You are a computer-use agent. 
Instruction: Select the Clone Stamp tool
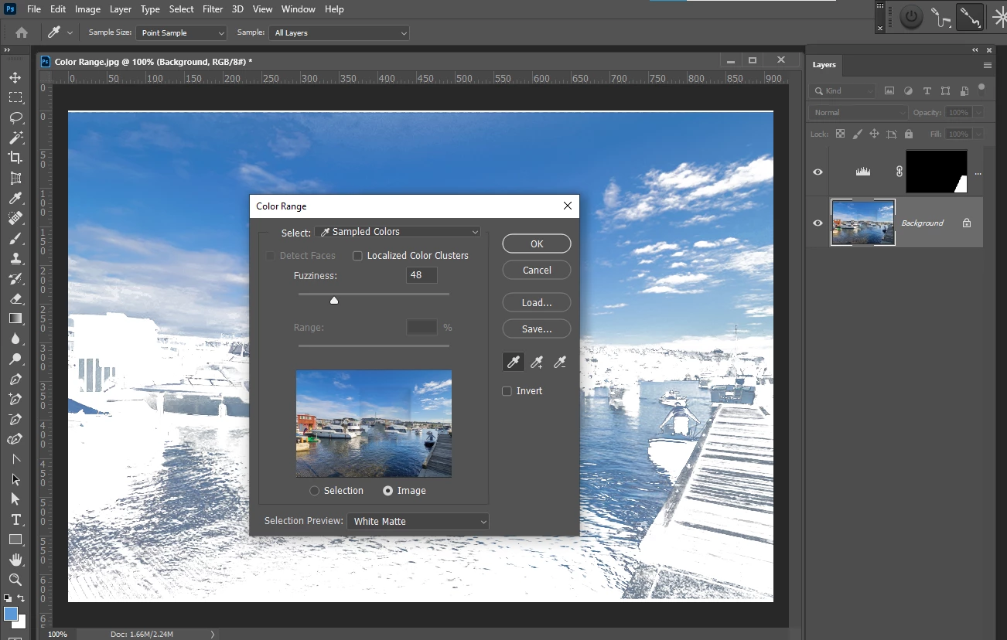(x=15, y=258)
